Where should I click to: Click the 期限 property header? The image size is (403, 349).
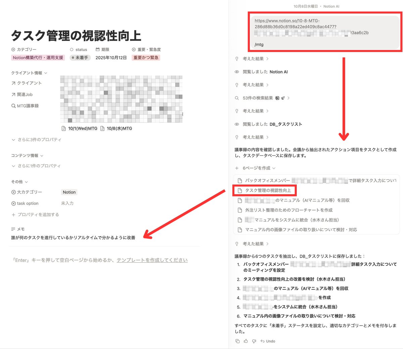pyautogui.click(x=102, y=49)
